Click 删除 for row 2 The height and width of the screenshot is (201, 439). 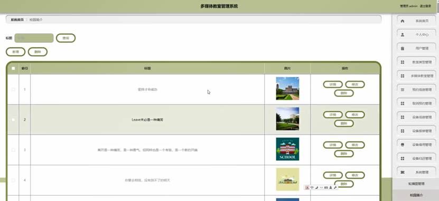[344, 123]
